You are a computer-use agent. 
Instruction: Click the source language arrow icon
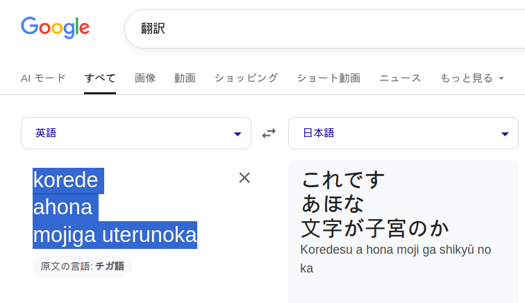point(237,134)
